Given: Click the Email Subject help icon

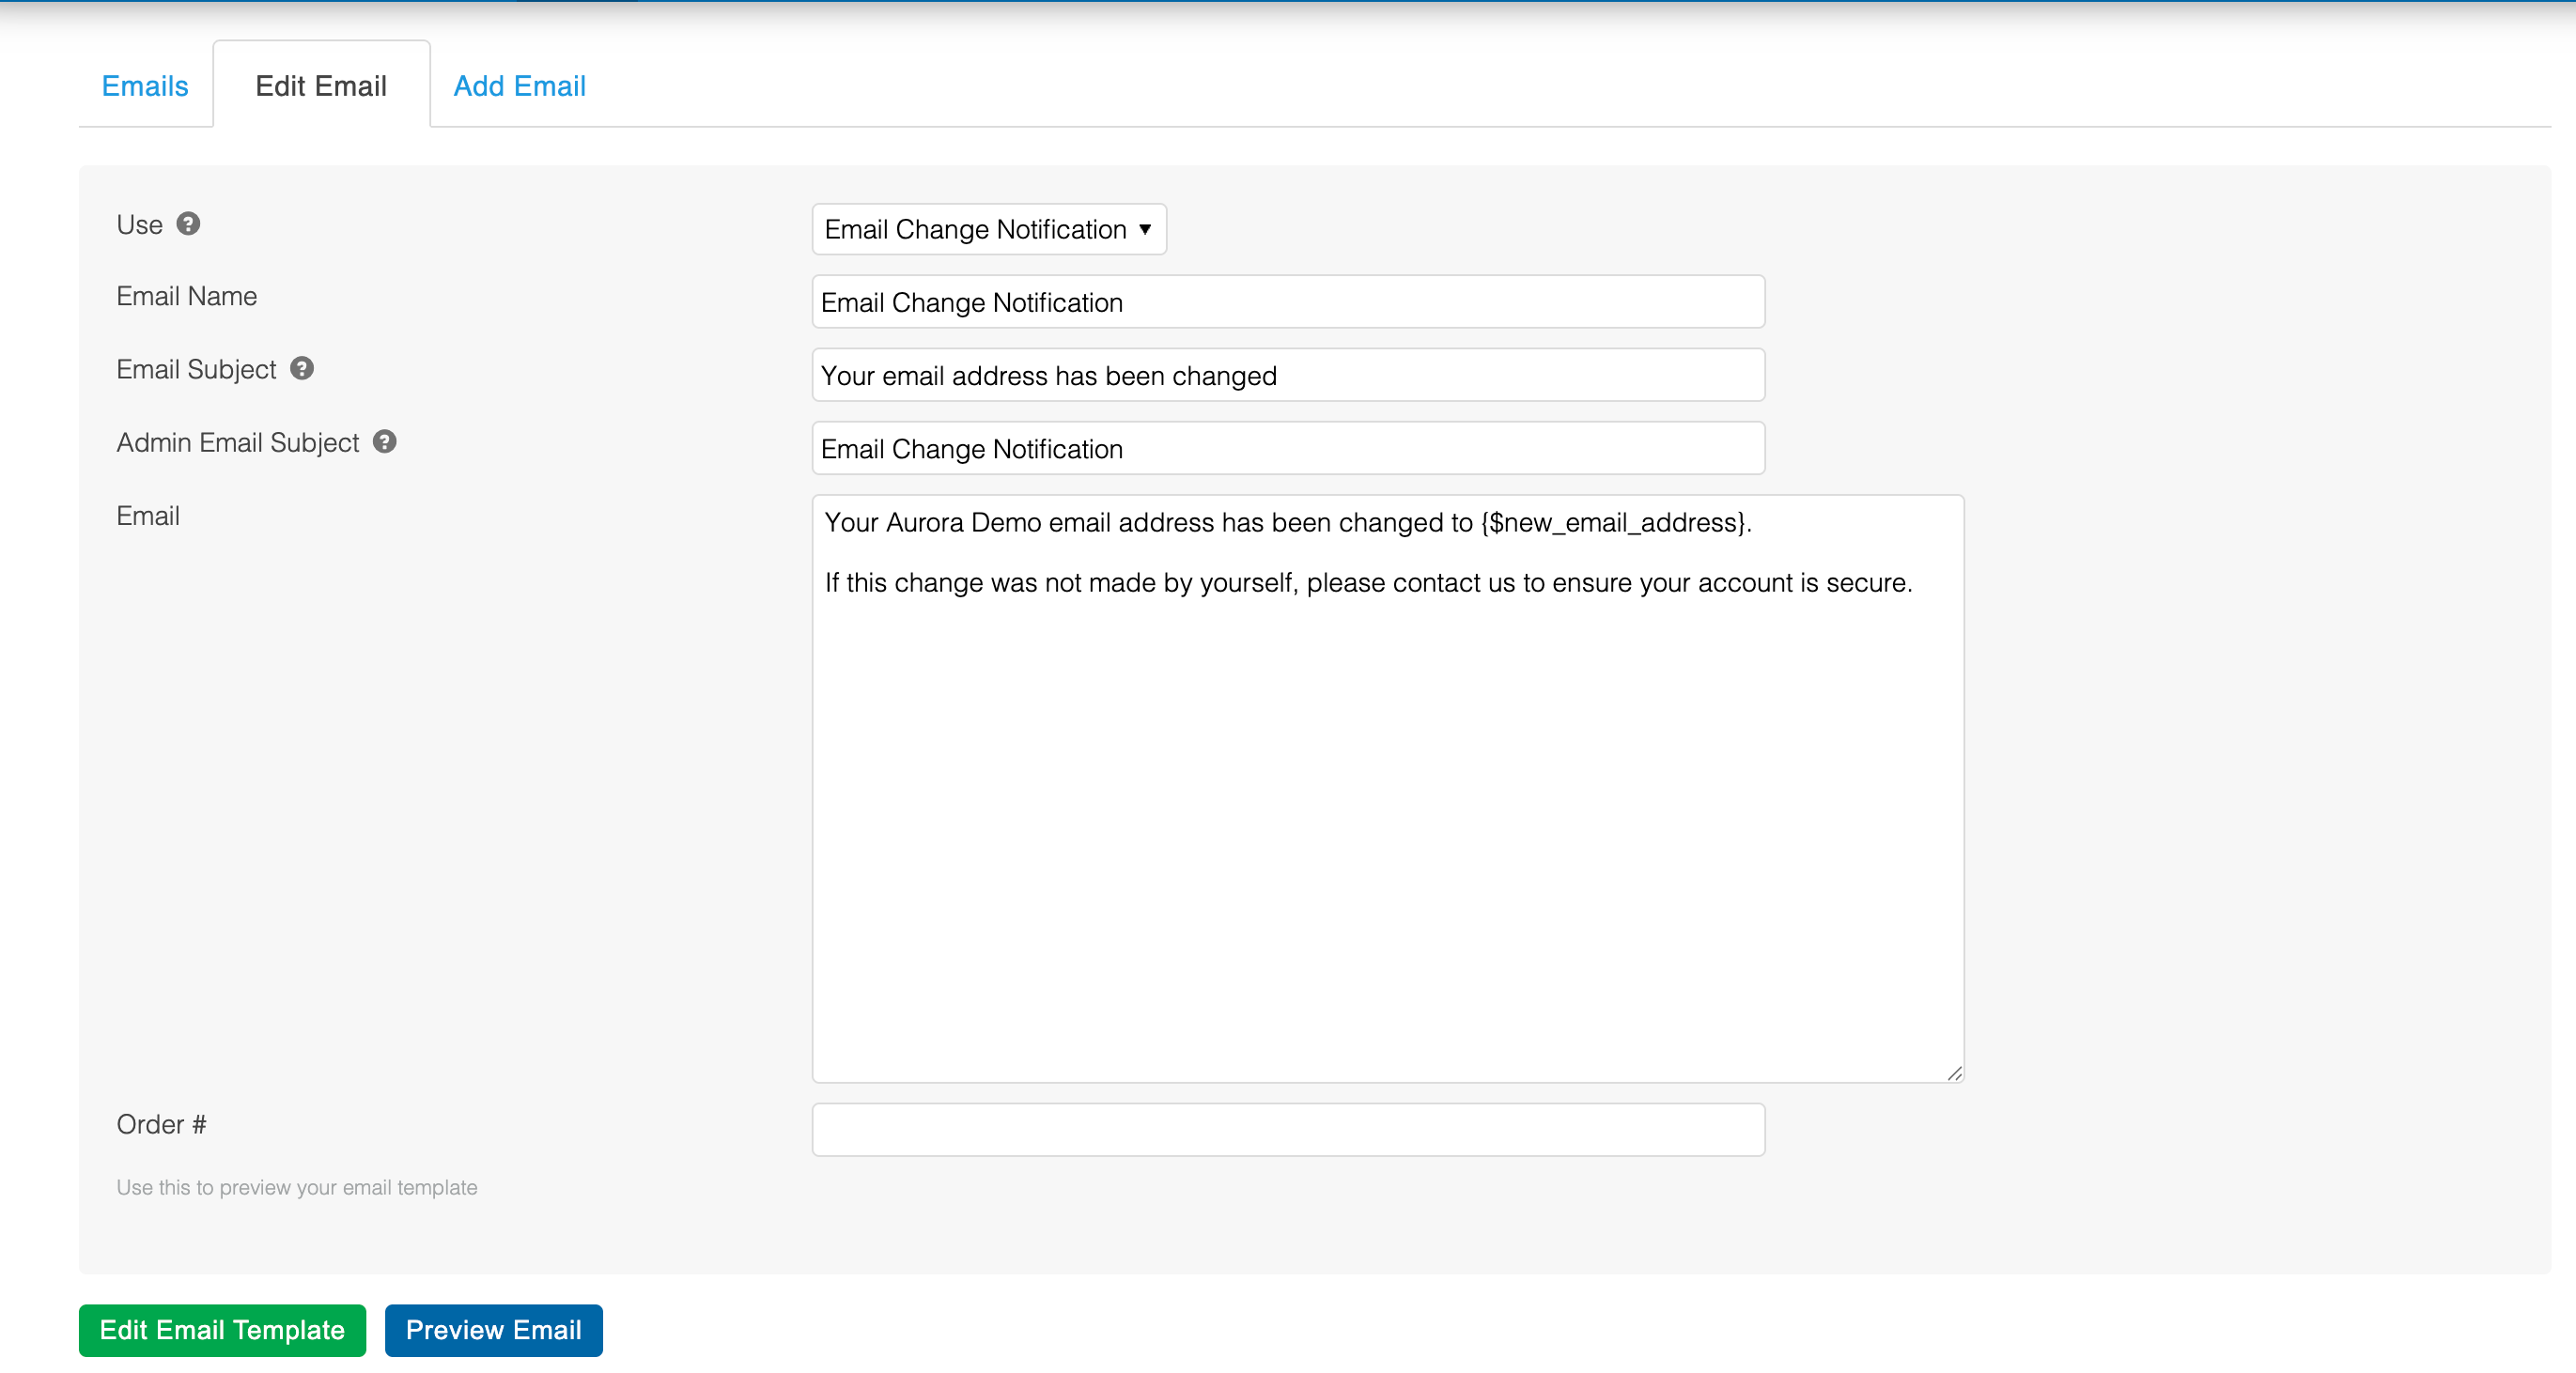Looking at the screenshot, I should pos(302,369).
